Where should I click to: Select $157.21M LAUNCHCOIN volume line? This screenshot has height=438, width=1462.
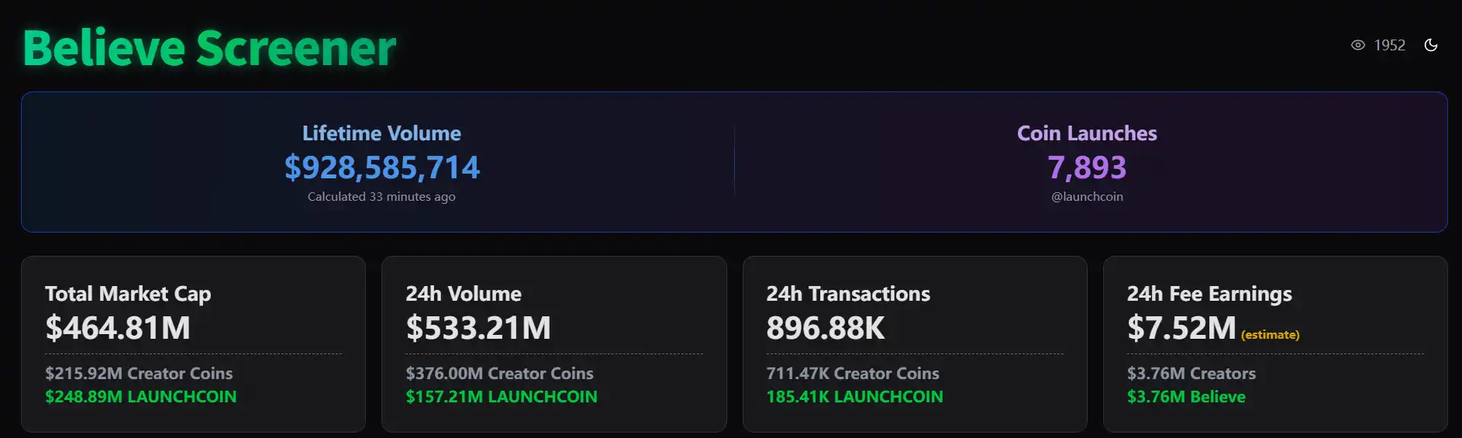point(502,397)
